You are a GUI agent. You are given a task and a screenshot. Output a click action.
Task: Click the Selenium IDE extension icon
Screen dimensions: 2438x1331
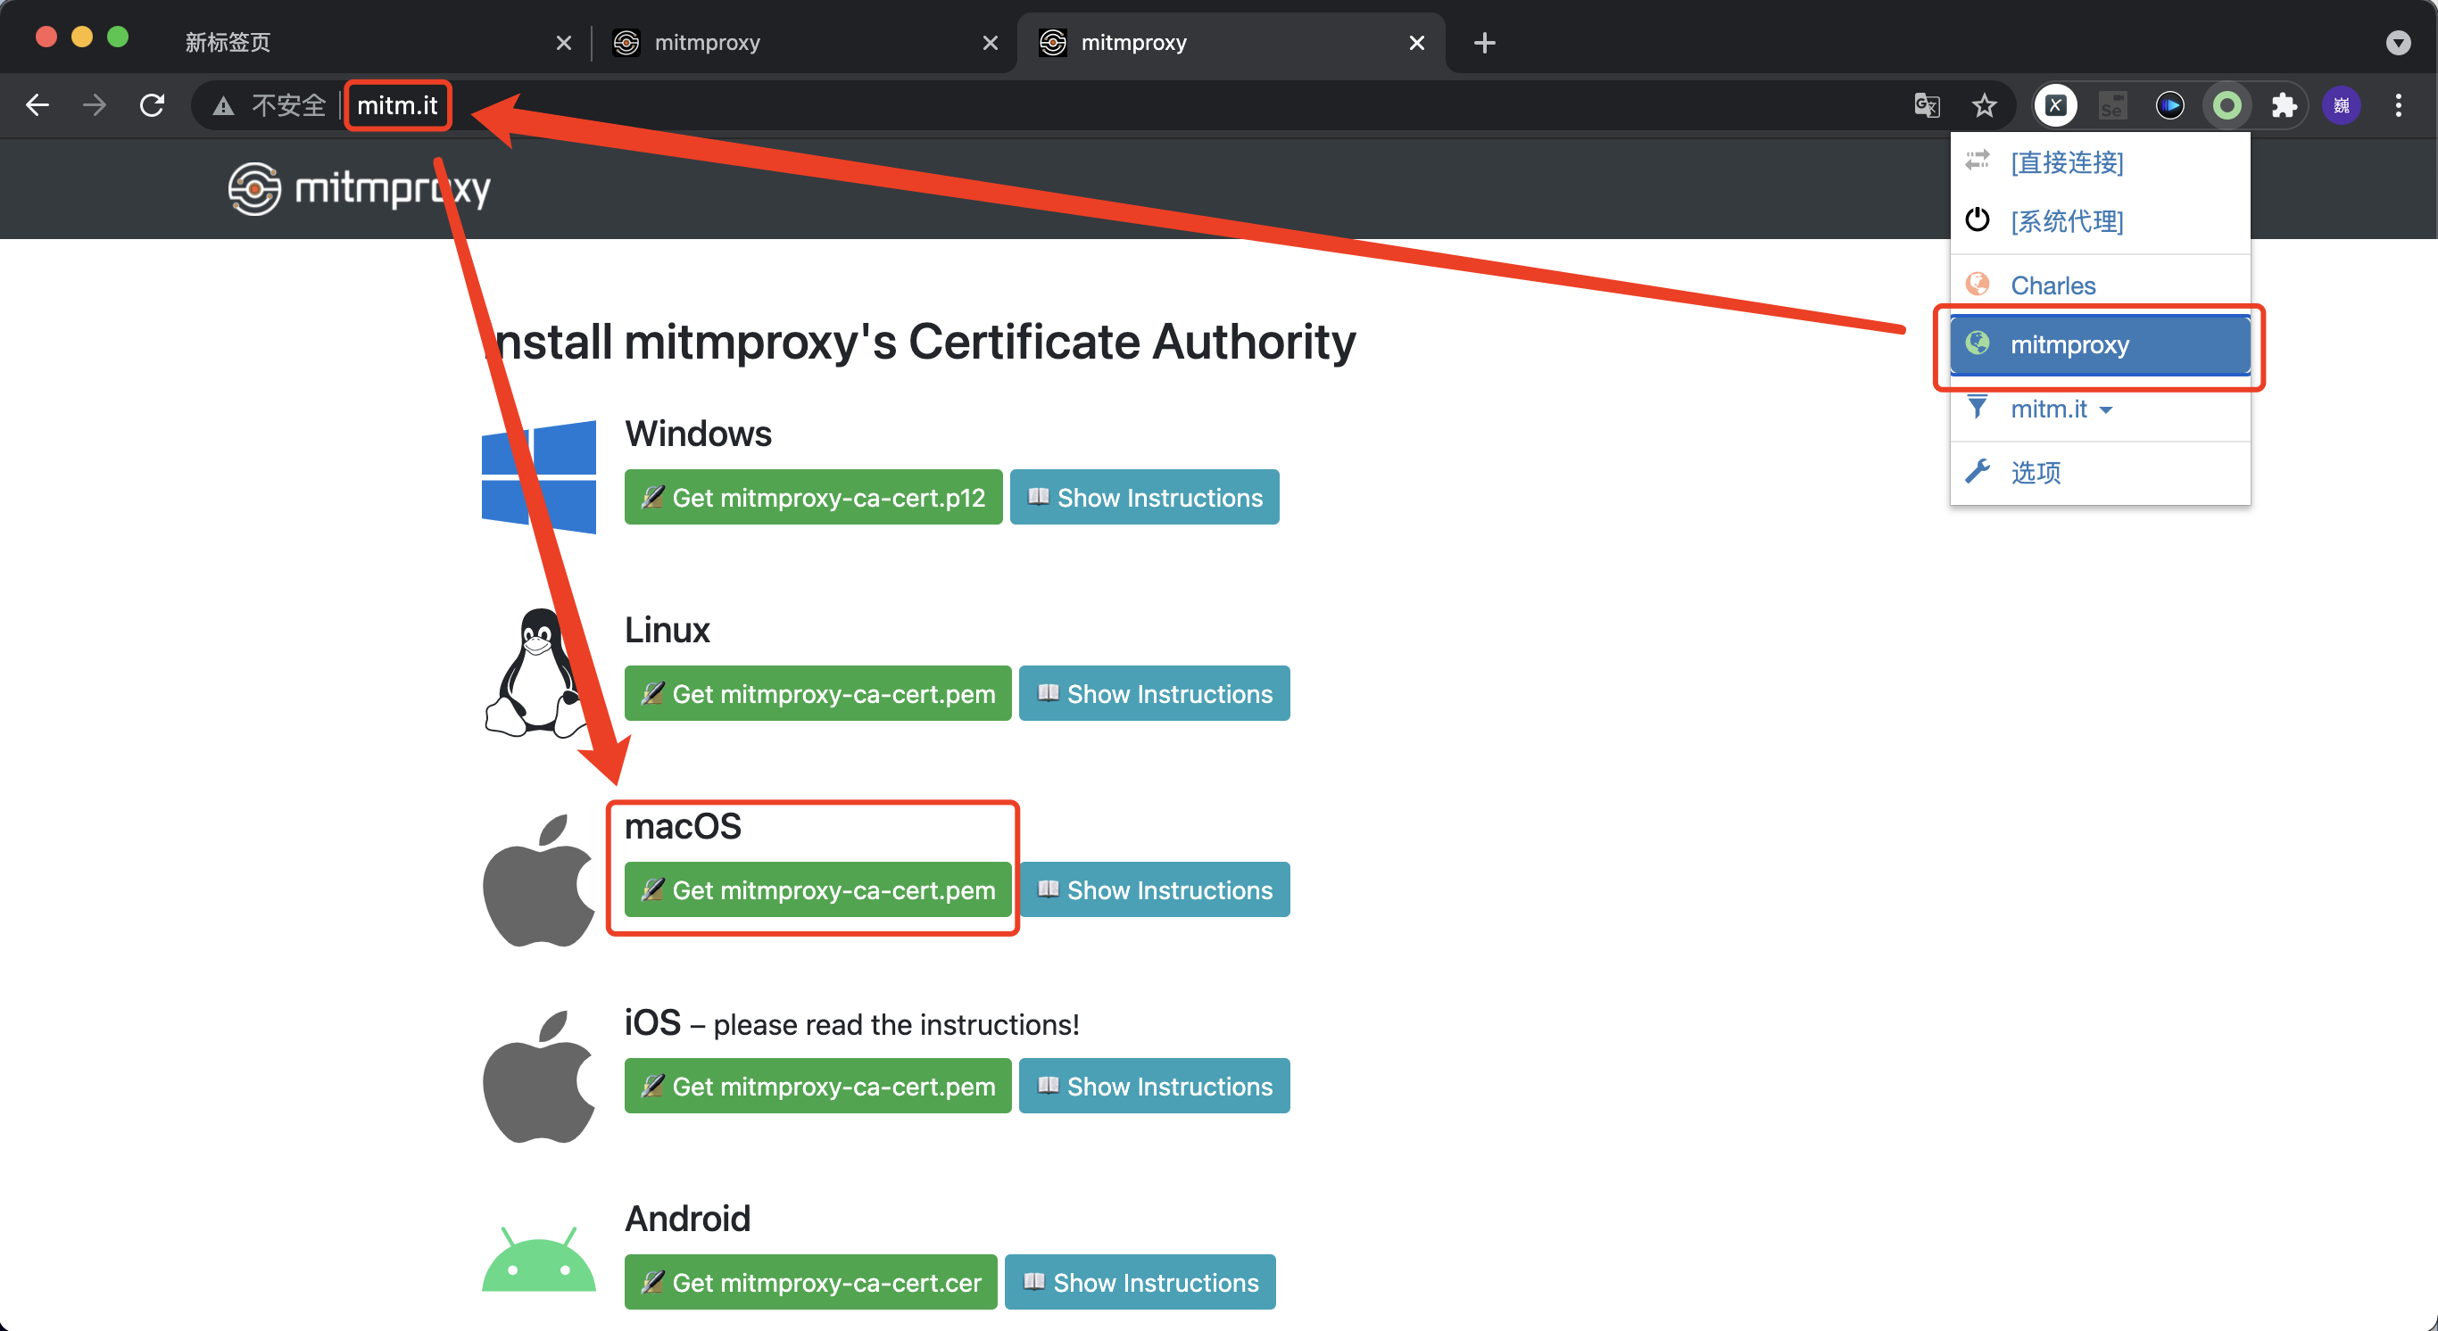(2112, 105)
